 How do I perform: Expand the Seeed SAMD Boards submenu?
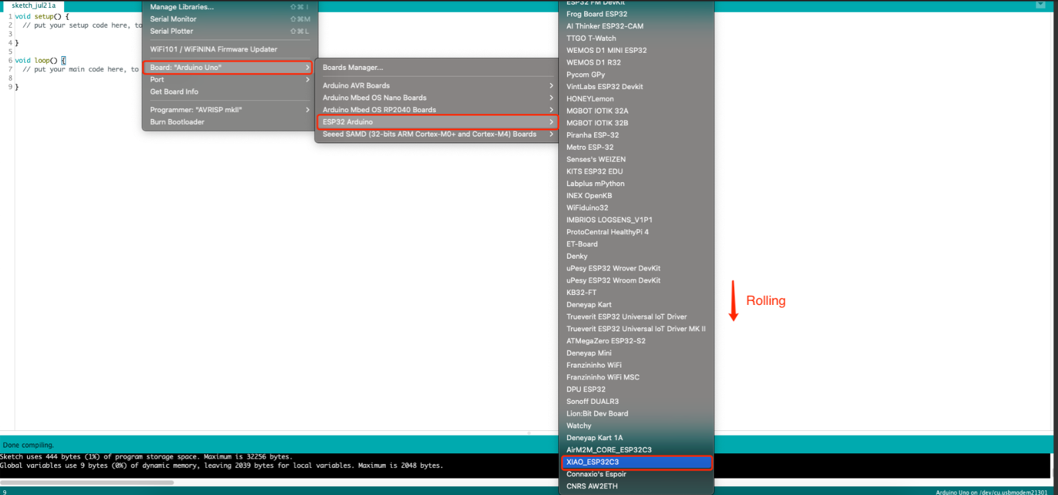437,134
